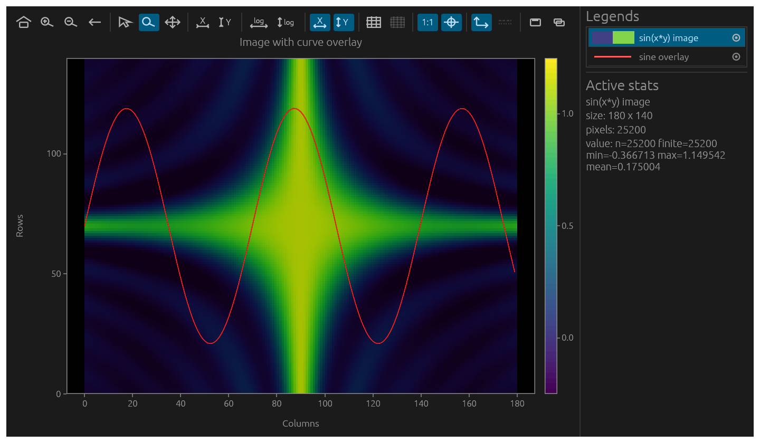Click the viridis colorbar
This screenshot has width=760, height=443.
click(x=551, y=226)
